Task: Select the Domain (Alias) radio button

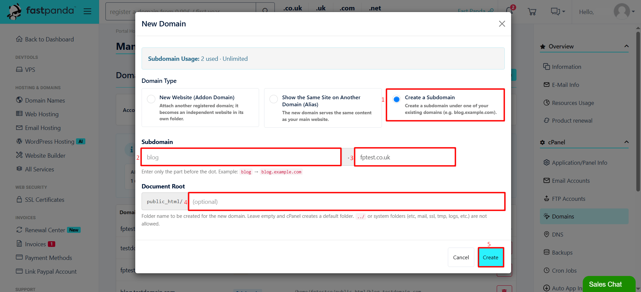Action: (274, 99)
